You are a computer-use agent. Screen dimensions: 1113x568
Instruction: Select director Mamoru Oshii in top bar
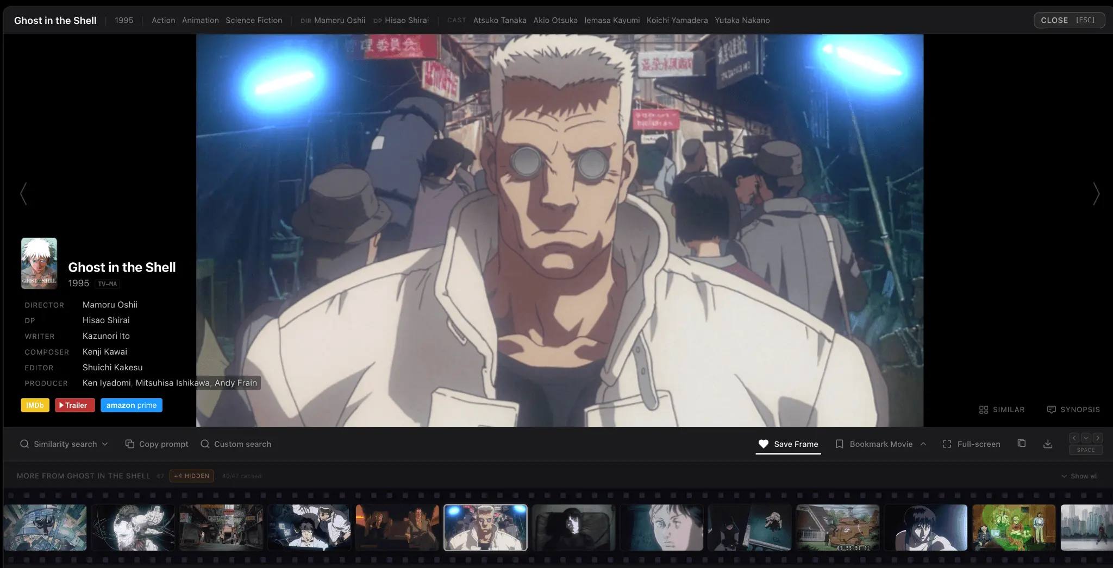[340, 20]
